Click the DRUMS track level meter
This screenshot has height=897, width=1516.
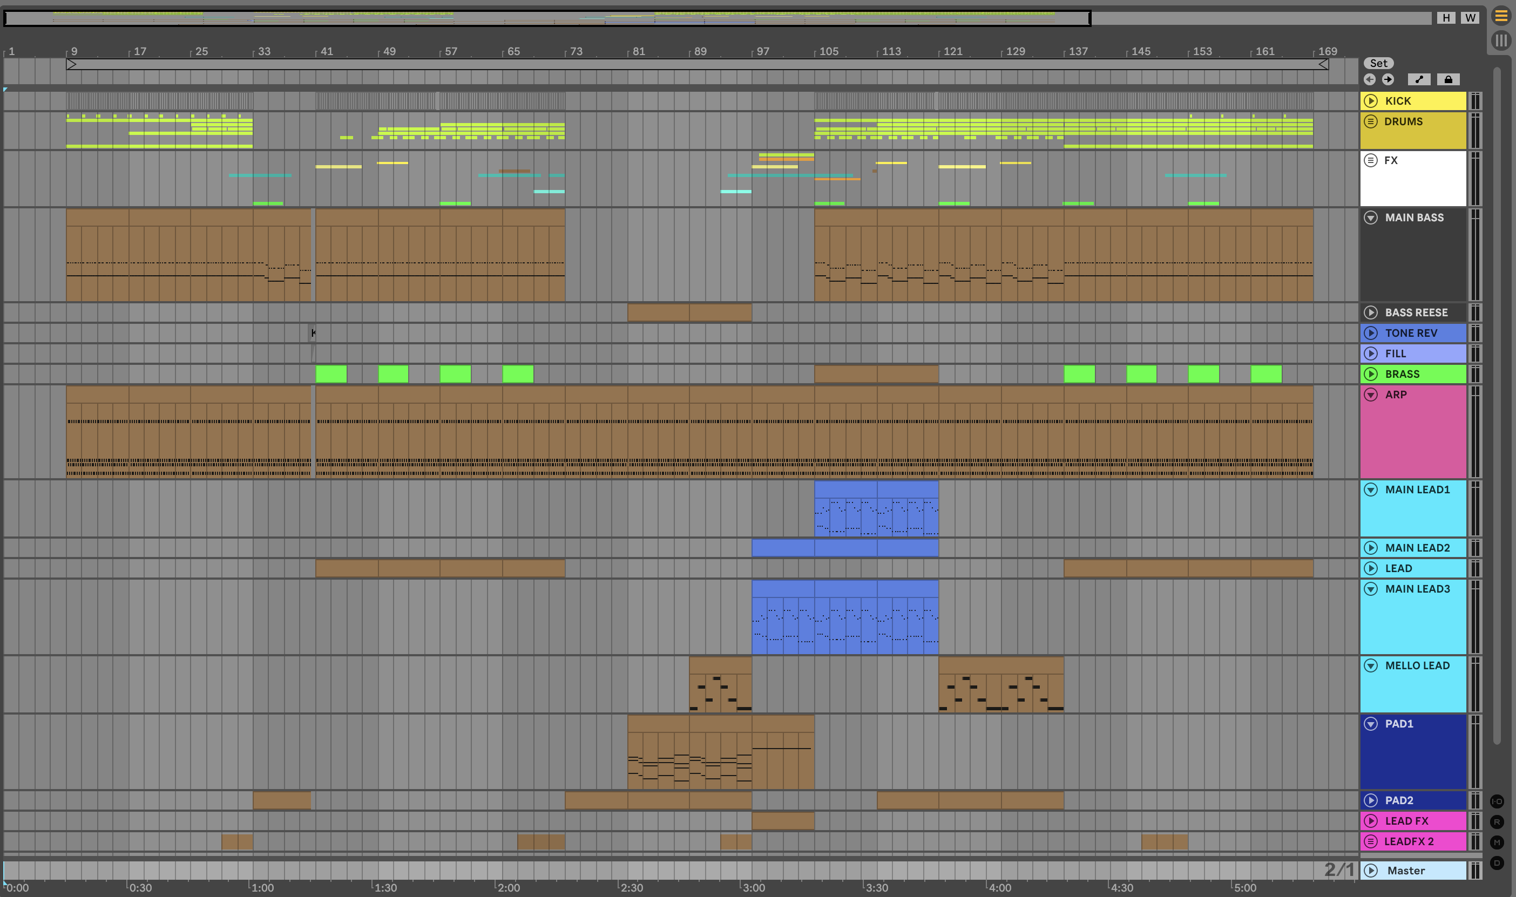1476,130
